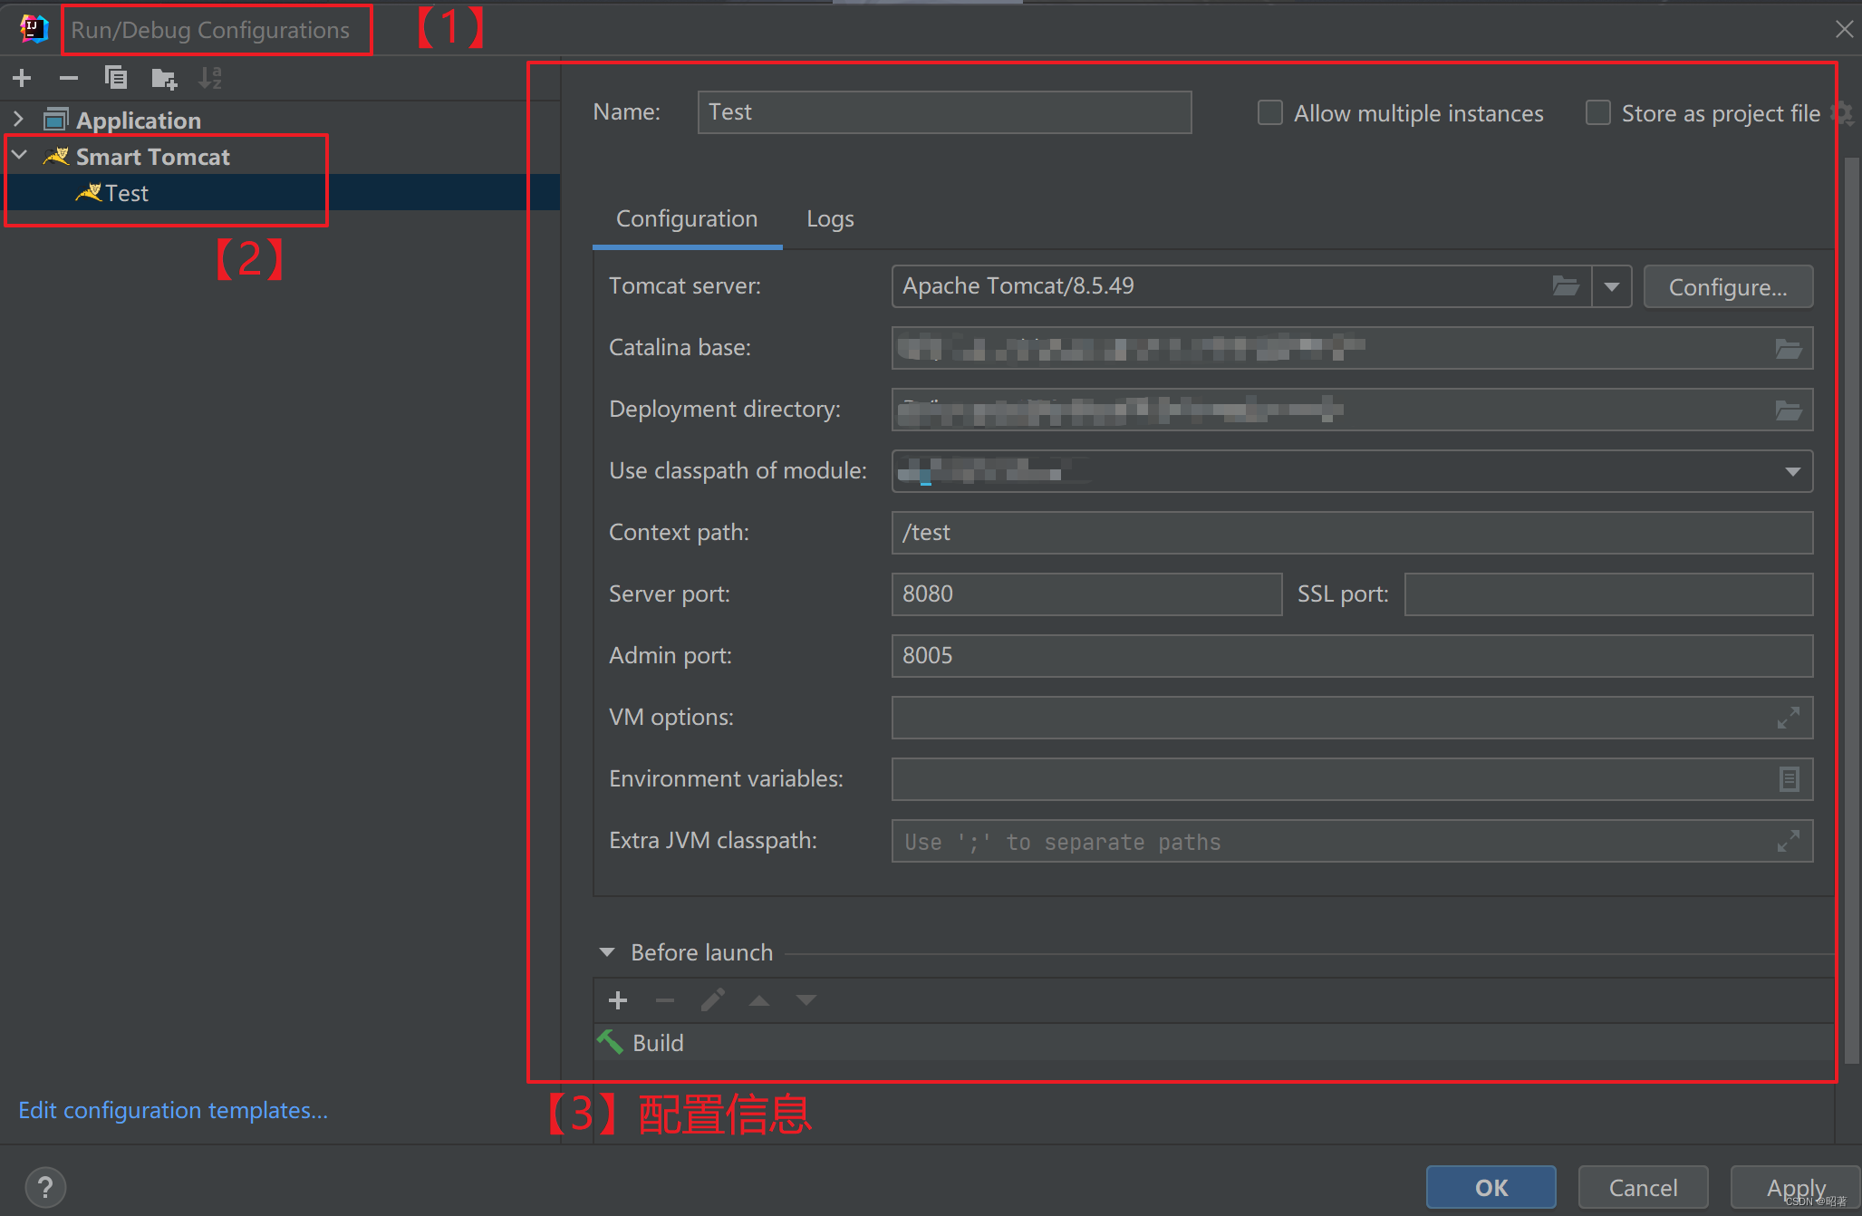
Task: Open Use classpath of module dropdown
Action: pyautogui.click(x=1792, y=471)
